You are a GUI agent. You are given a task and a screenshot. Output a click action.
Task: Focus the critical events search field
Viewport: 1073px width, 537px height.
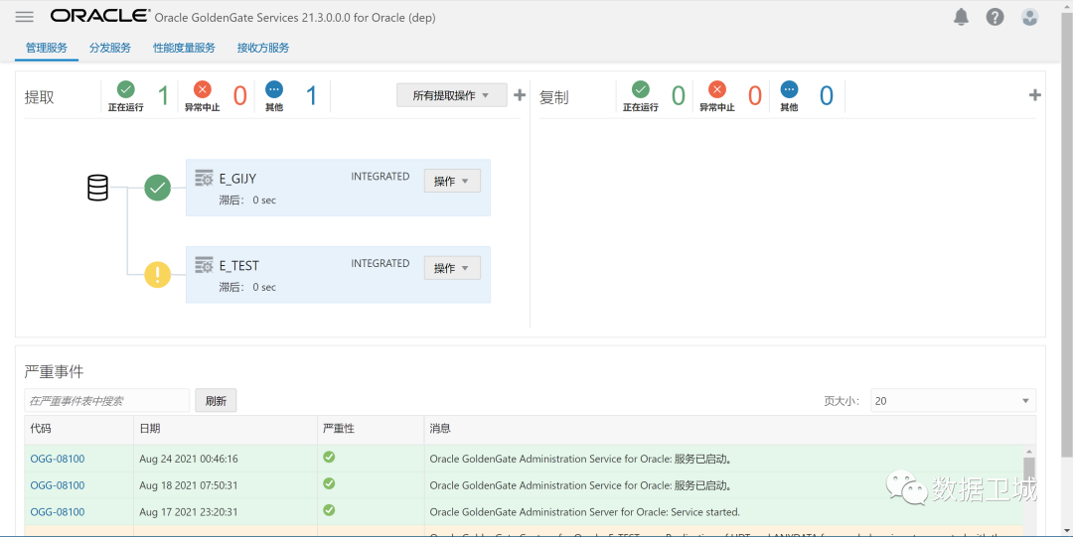tap(106, 401)
